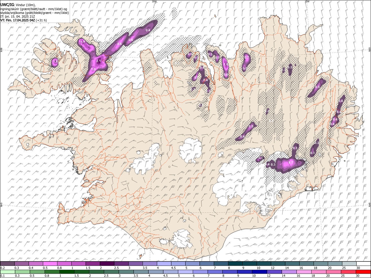Click the 0.2 value under the purple legend
Screen dimensions: 371x278
2,268
